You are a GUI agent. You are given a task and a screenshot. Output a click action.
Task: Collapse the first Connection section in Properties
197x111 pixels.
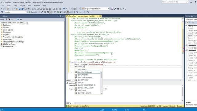pyautogui.click(x=186, y=45)
